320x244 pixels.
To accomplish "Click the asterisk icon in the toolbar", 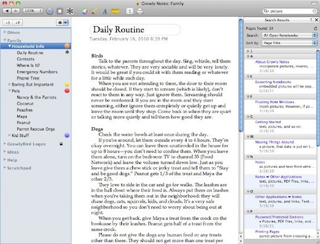I will pos(70,11).
